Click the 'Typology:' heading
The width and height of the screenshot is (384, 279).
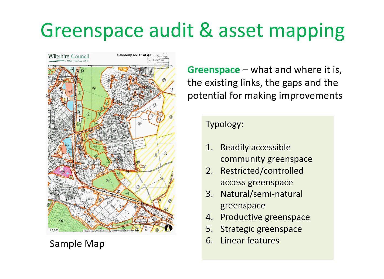click(225, 124)
